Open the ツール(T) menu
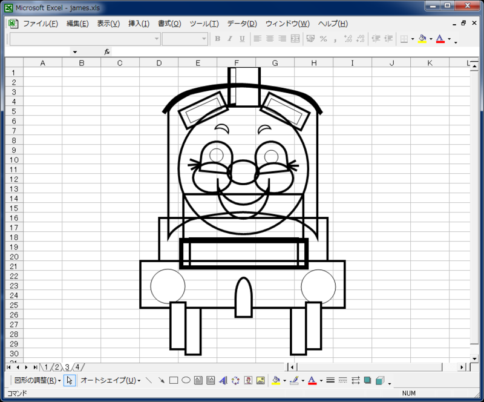The width and height of the screenshot is (484, 402). pos(204,24)
